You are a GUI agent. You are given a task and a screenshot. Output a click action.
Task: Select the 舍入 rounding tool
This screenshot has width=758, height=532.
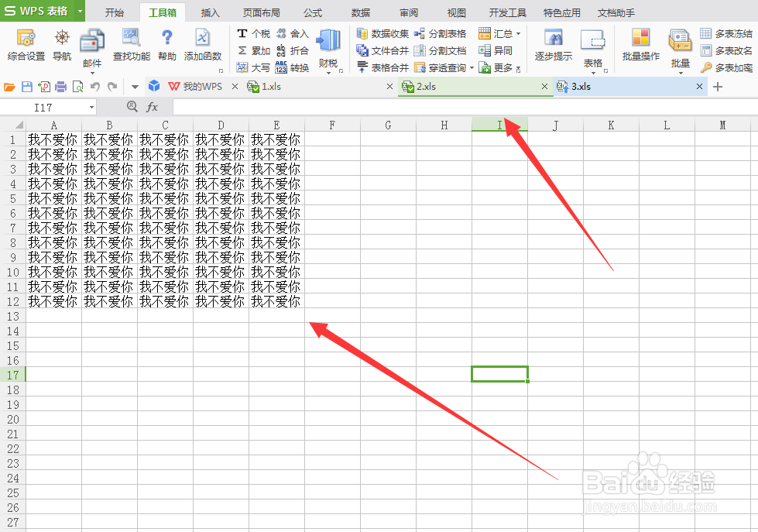tap(292, 33)
